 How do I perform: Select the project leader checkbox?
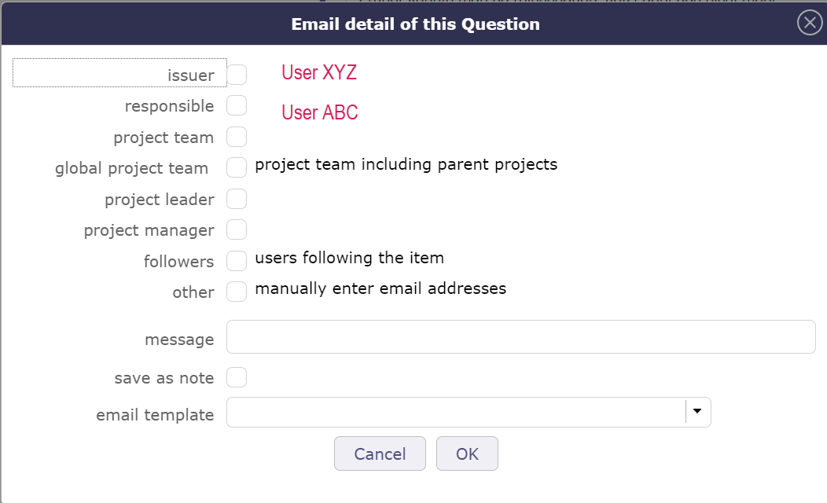tap(237, 199)
